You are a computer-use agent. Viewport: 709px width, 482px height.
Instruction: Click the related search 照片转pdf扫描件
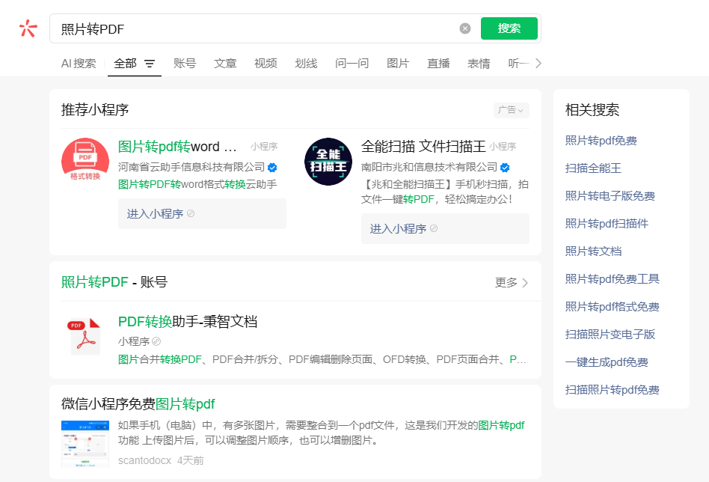click(607, 224)
